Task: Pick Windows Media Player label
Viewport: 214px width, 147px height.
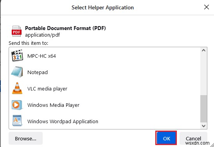Action: tap(53, 105)
